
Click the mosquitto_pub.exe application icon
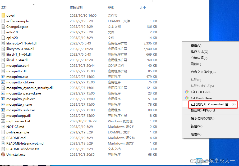tap(3, 99)
